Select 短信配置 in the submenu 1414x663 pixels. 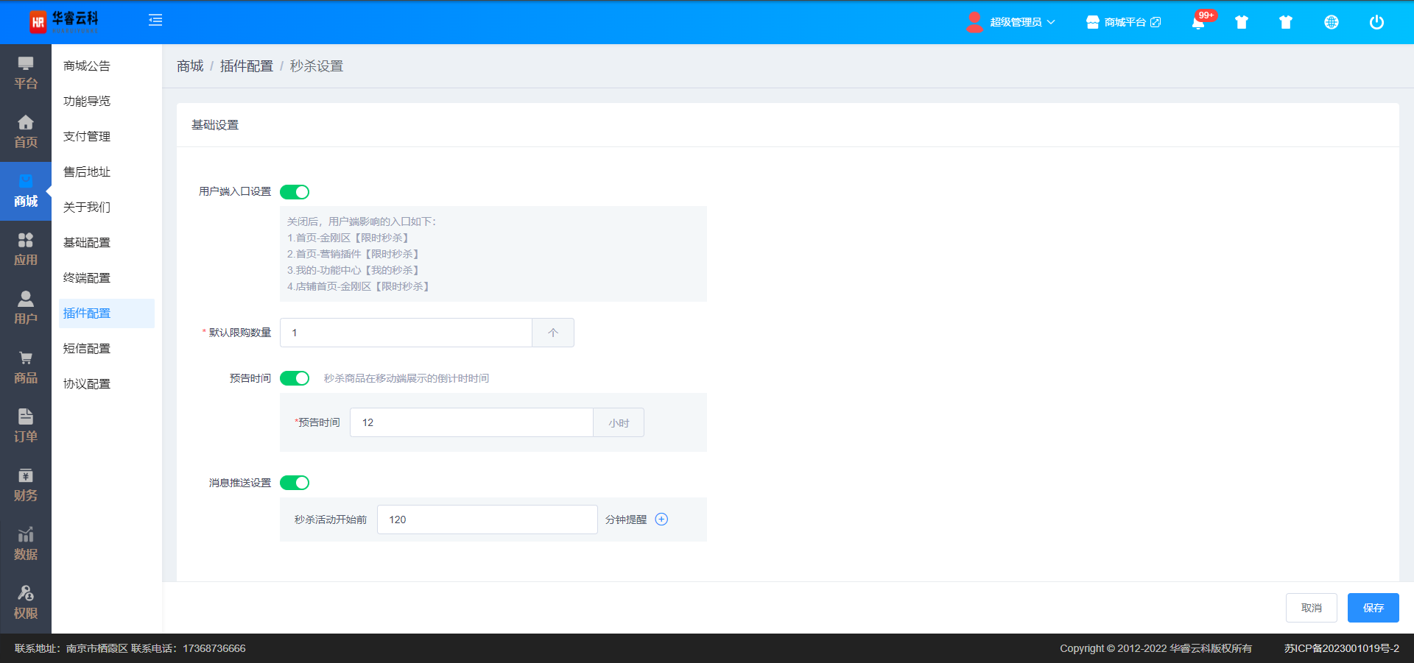point(87,349)
